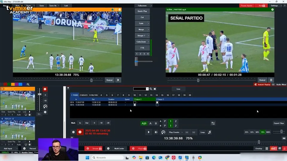Switch to the 2 GOLES events tab

coord(84,95)
